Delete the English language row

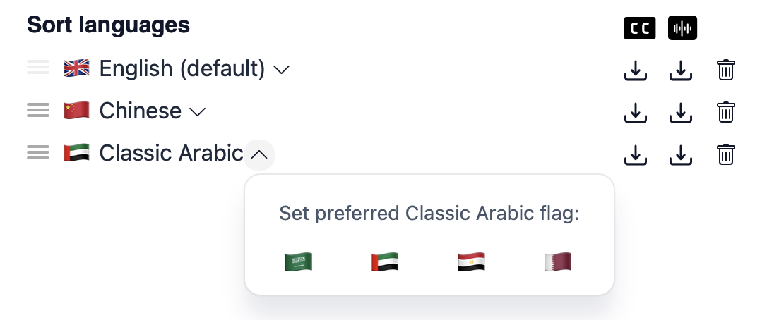pyautogui.click(x=726, y=70)
